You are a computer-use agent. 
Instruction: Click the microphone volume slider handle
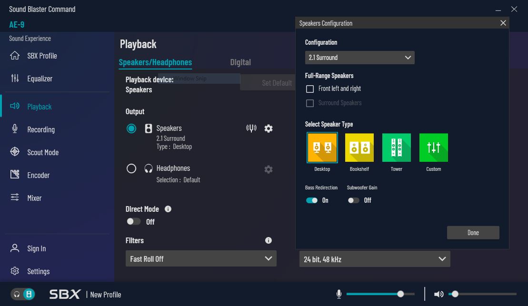[400, 294]
